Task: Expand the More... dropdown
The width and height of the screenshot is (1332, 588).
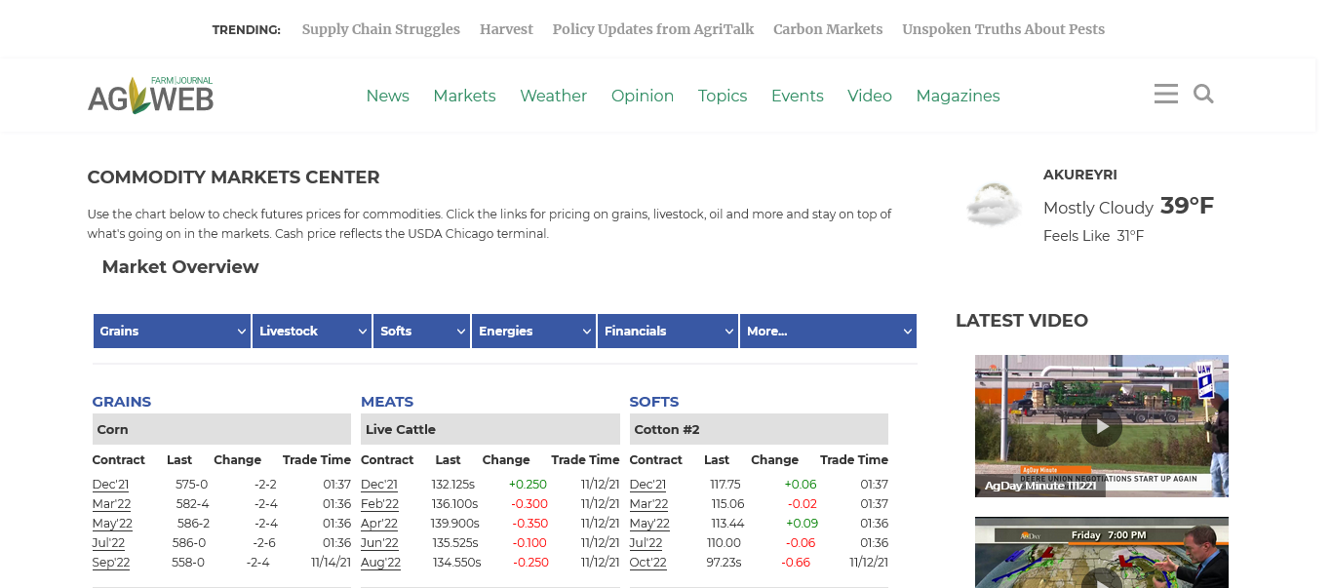Action: pos(827,331)
